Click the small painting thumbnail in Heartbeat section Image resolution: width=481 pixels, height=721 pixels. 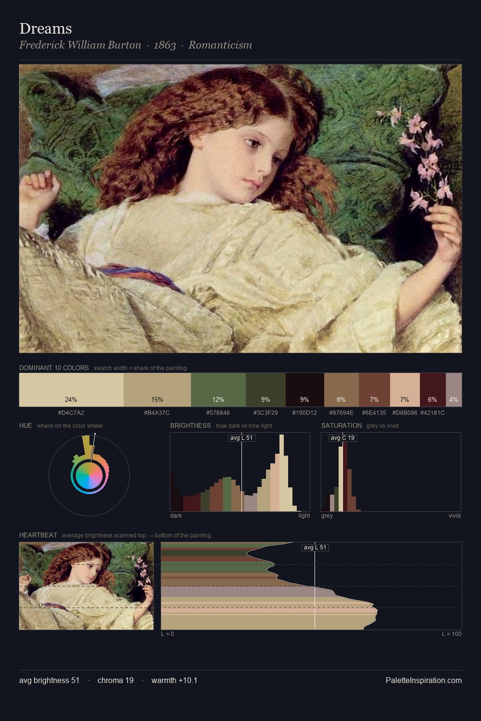[87, 586]
